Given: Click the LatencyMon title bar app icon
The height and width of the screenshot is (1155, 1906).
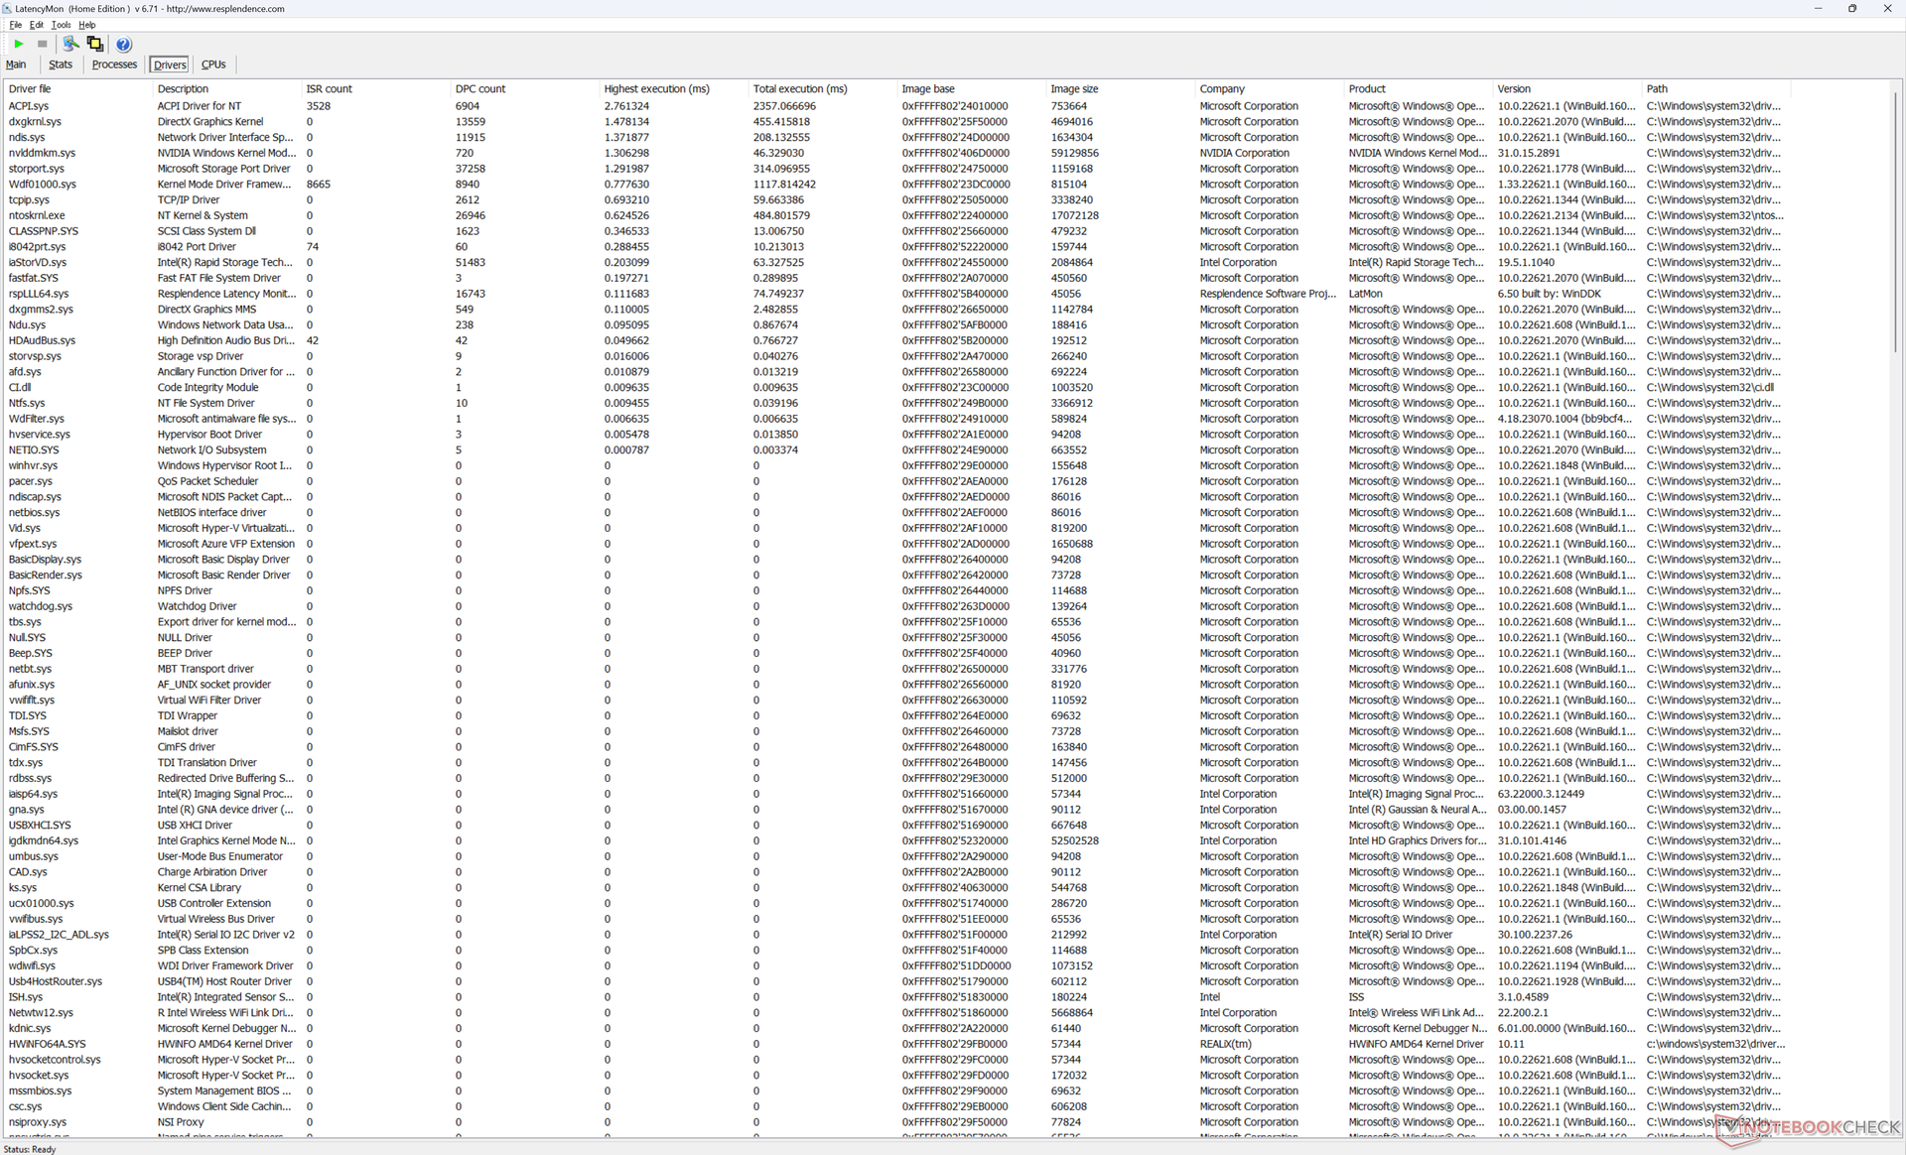Looking at the screenshot, I should (x=8, y=8).
